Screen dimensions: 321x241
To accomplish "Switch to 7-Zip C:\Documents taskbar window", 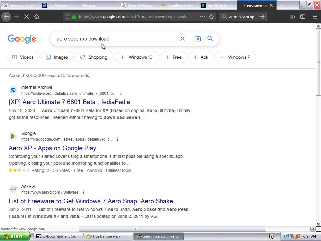I will [58, 237].
